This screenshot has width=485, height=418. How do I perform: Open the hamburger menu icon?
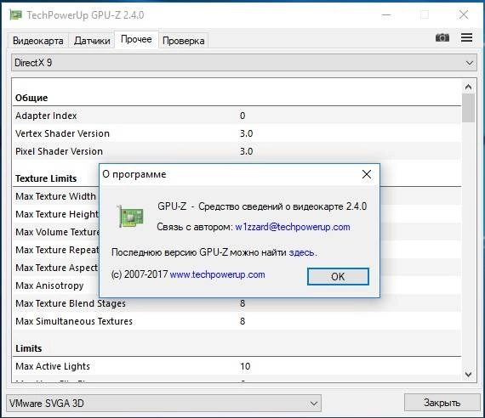pos(466,37)
